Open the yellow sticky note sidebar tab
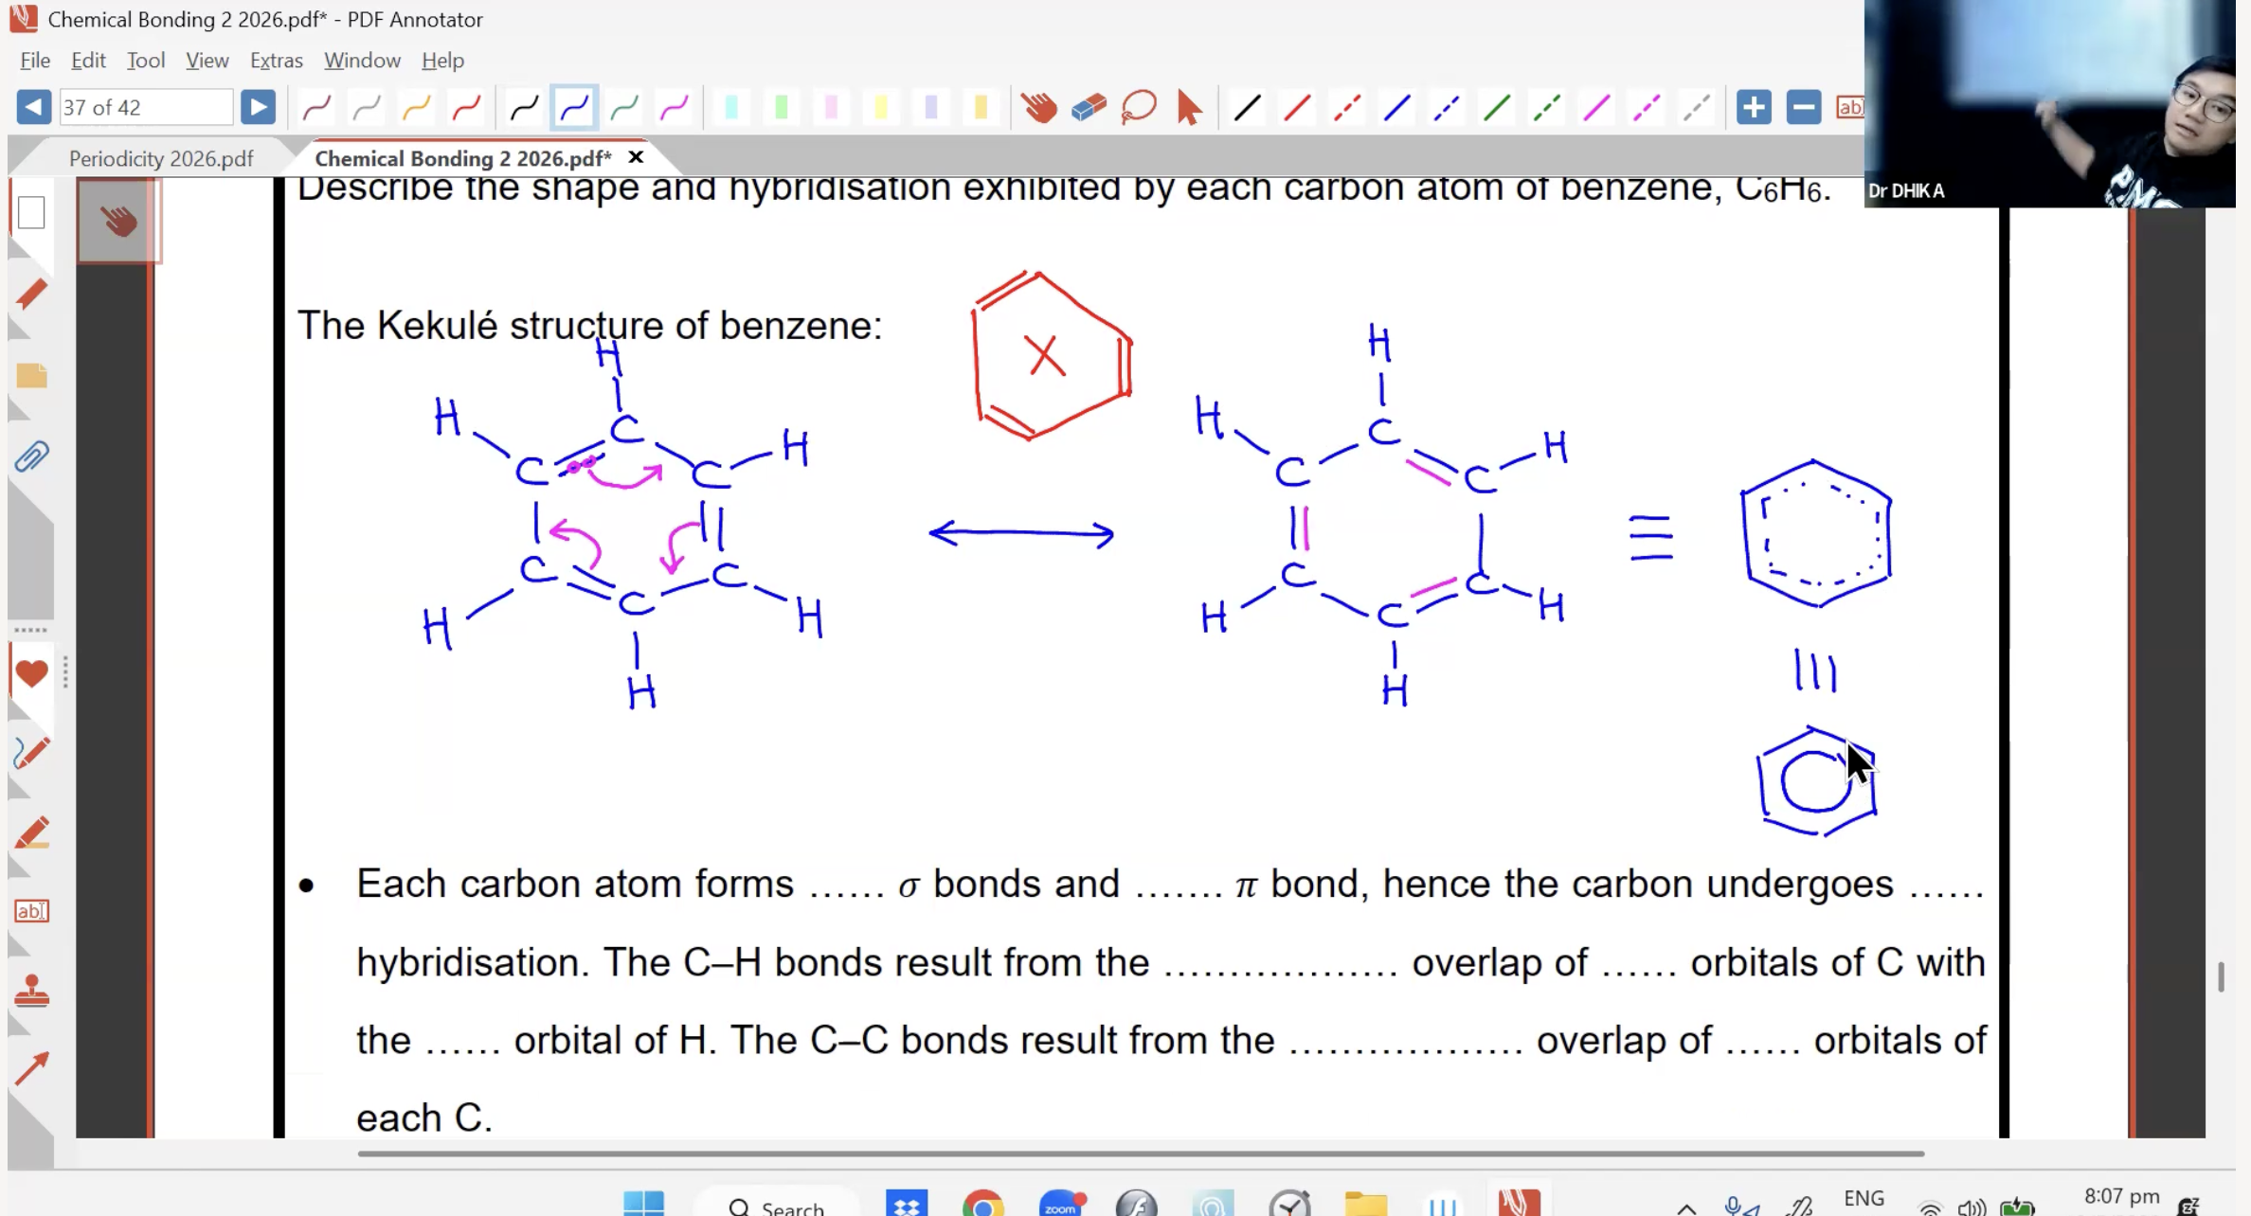 [31, 376]
